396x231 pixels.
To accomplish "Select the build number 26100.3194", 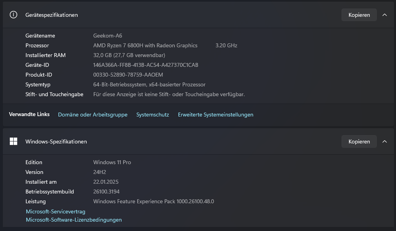I will (x=106, y=192).
